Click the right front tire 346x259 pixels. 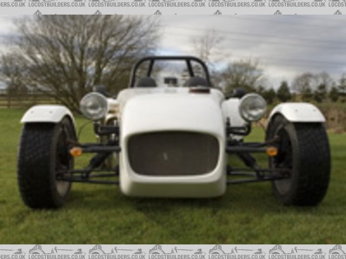pyautogui.click(x=305, y=162)
